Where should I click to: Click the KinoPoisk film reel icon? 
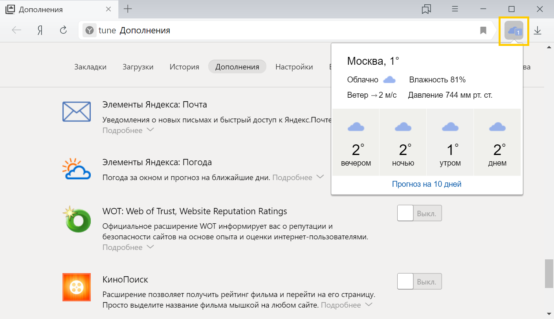(77, 287)
